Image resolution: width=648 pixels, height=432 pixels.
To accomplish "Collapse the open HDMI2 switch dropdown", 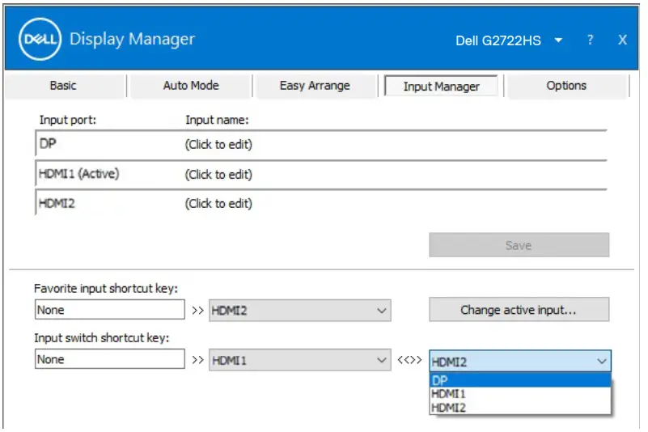I will (x=520, y=362).
